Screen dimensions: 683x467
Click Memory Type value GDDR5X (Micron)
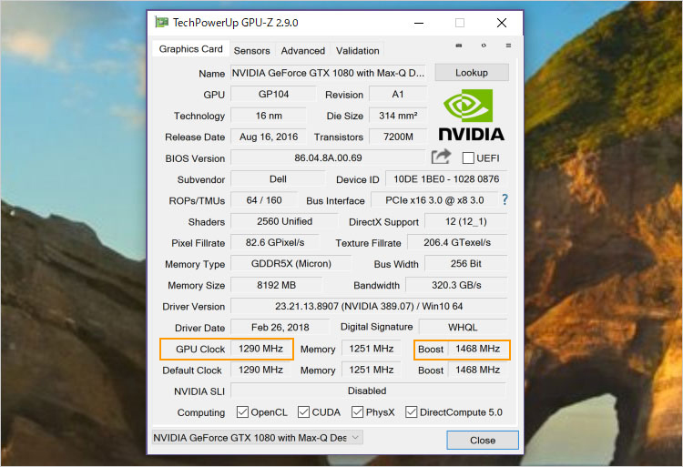291,264
